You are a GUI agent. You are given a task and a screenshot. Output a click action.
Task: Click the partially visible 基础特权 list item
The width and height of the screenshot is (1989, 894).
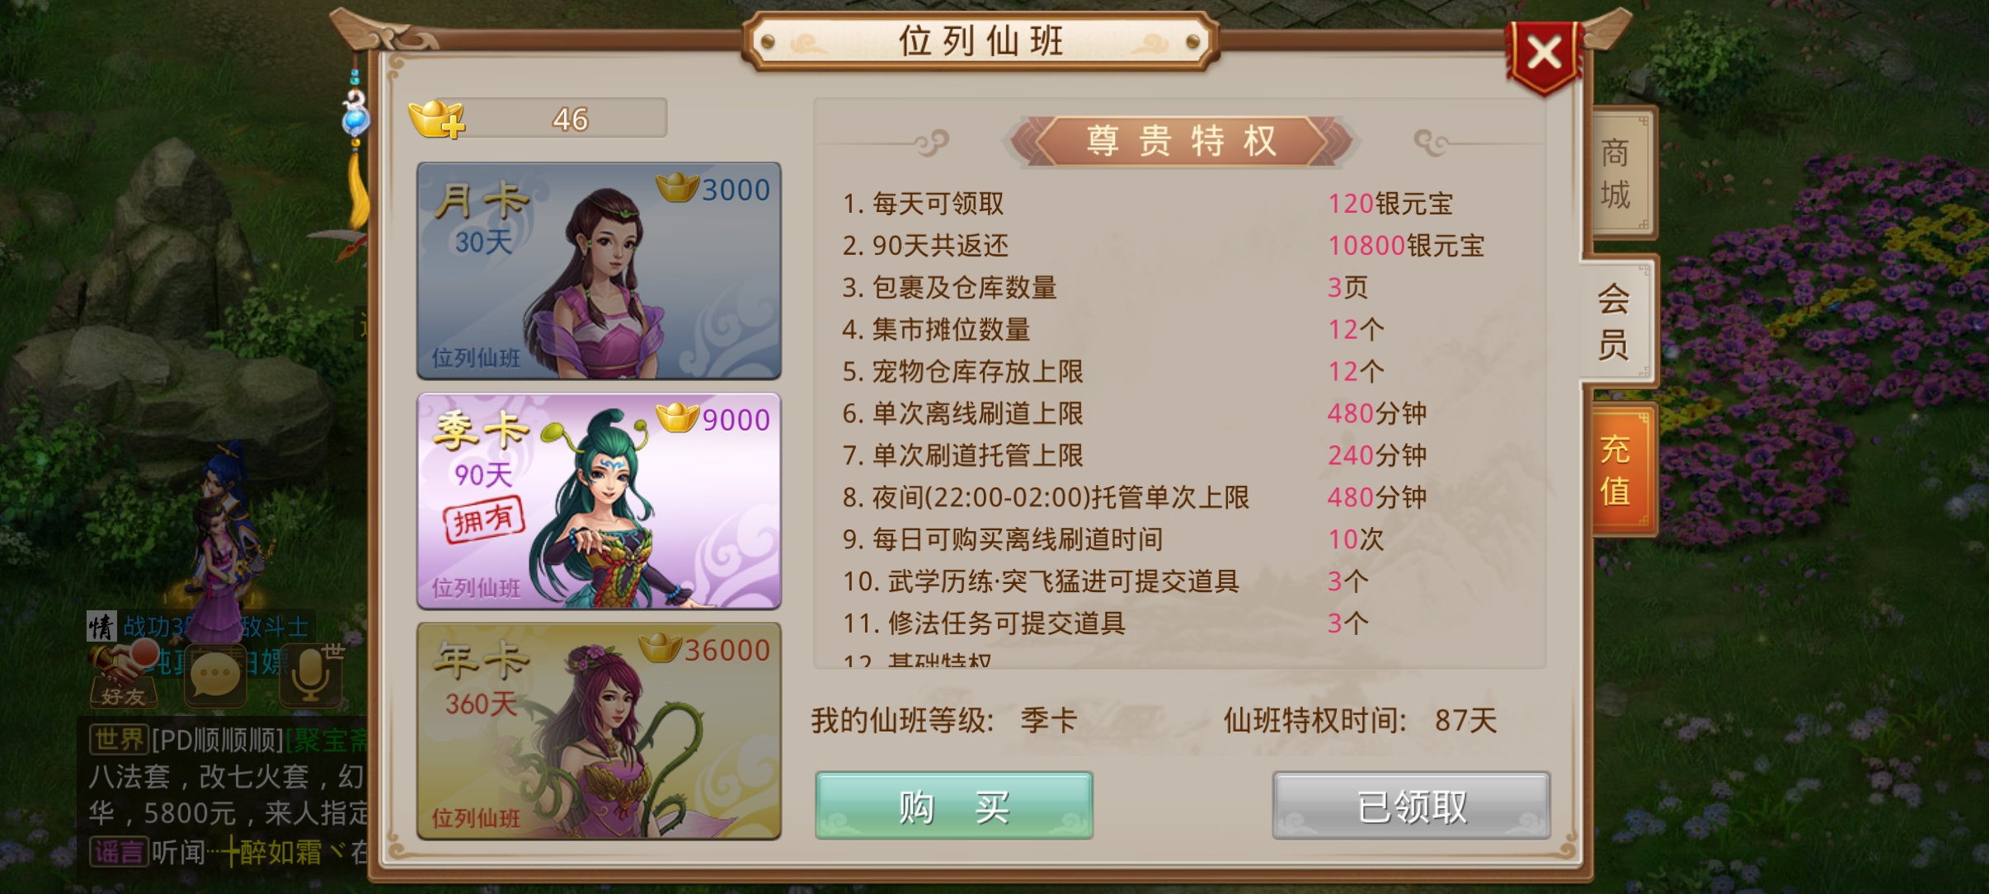tap(917, 660)
